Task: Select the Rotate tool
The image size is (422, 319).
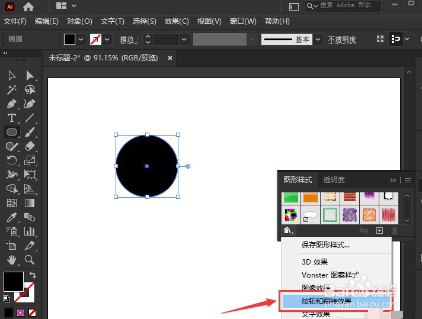Action: (x=12, y=160)
